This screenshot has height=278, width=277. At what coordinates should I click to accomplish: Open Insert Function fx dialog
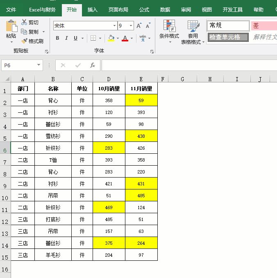click(93, 65)
